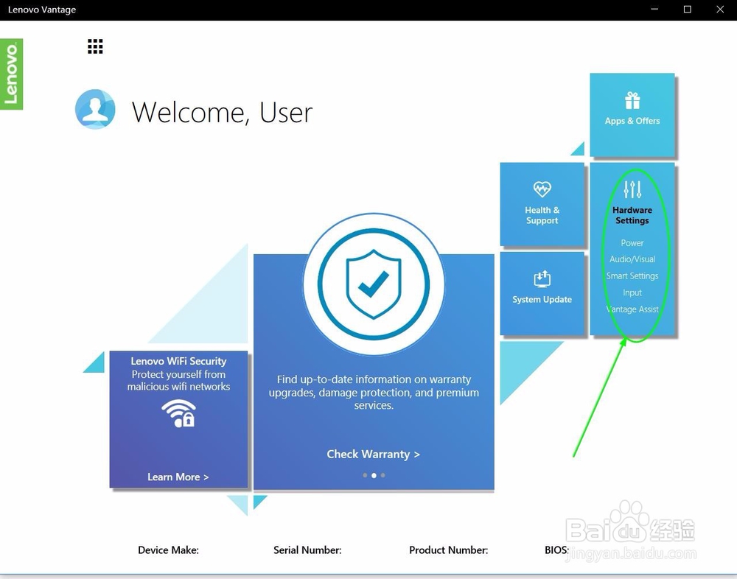Screen dimensions: 737x579
Task: Click the user profile avatar icon
Action: (95, 109)
